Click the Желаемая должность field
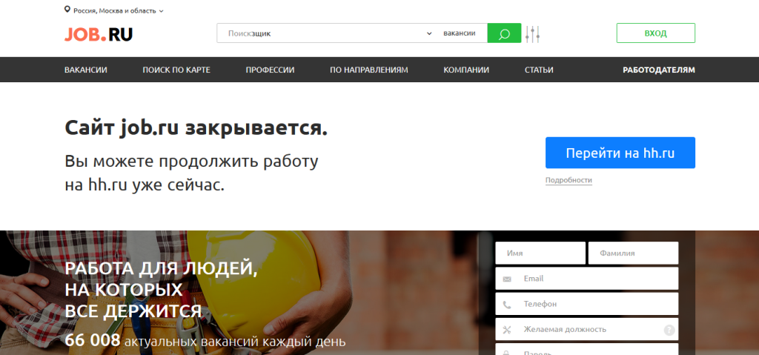This screenshot has width=759, height=355. click(587, 329)
